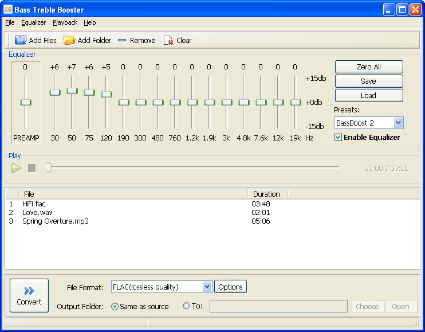Select the Same as source radio button
The height and width of the screenshot is (332, 425).
tap(115, 306)
